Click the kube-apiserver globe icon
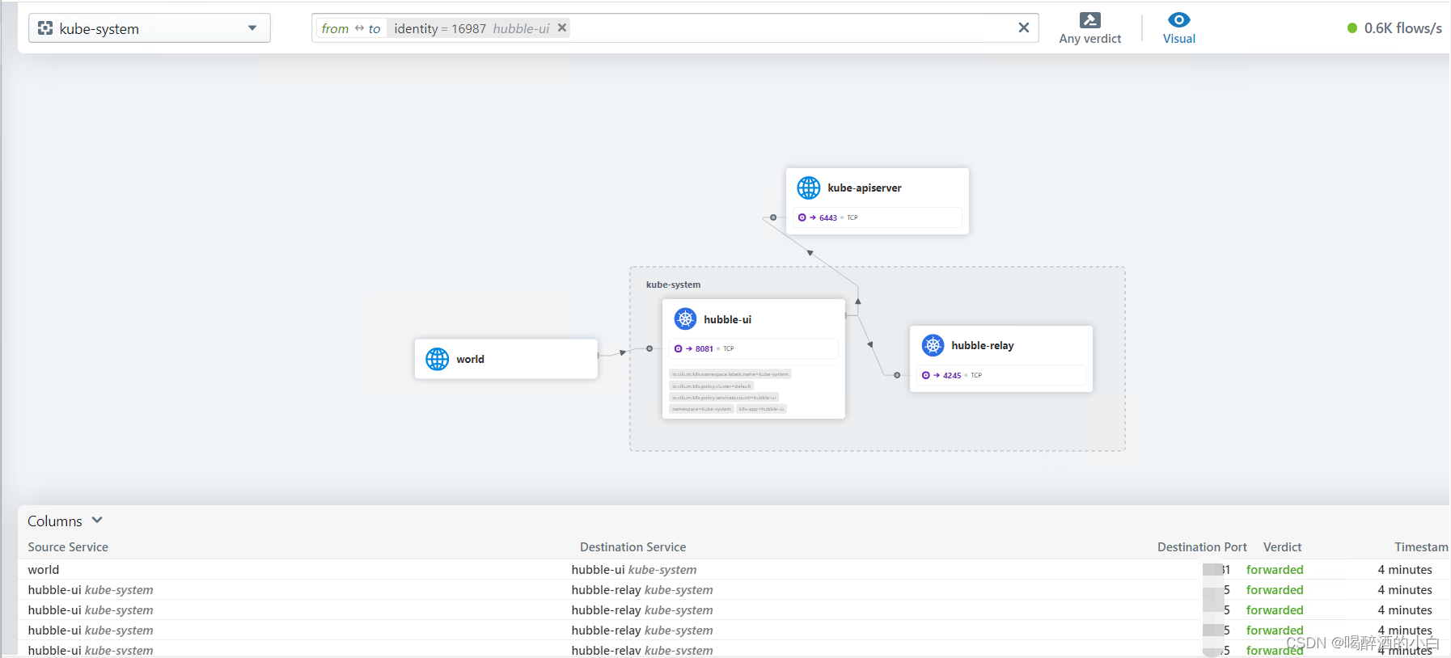The width and height of the screenshot is (1451, 658). point(809,188)
